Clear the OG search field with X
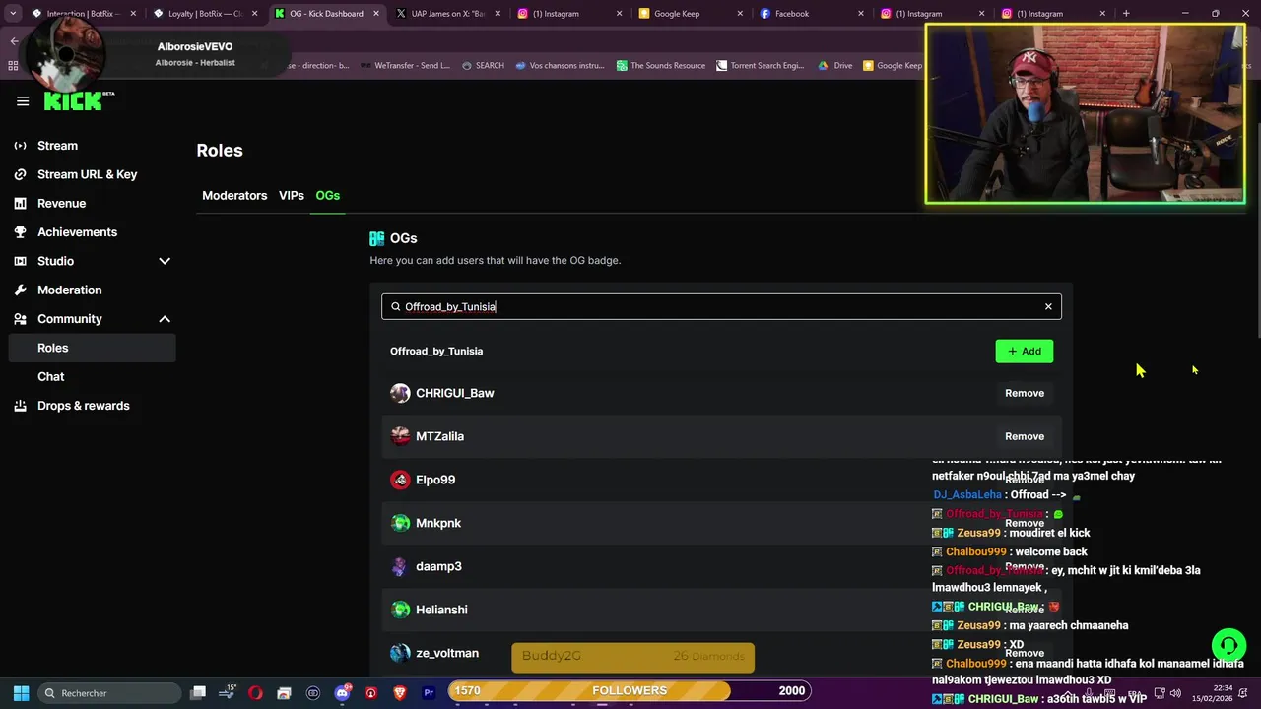Viewport: 1261px width, 709px height. 1048,306
